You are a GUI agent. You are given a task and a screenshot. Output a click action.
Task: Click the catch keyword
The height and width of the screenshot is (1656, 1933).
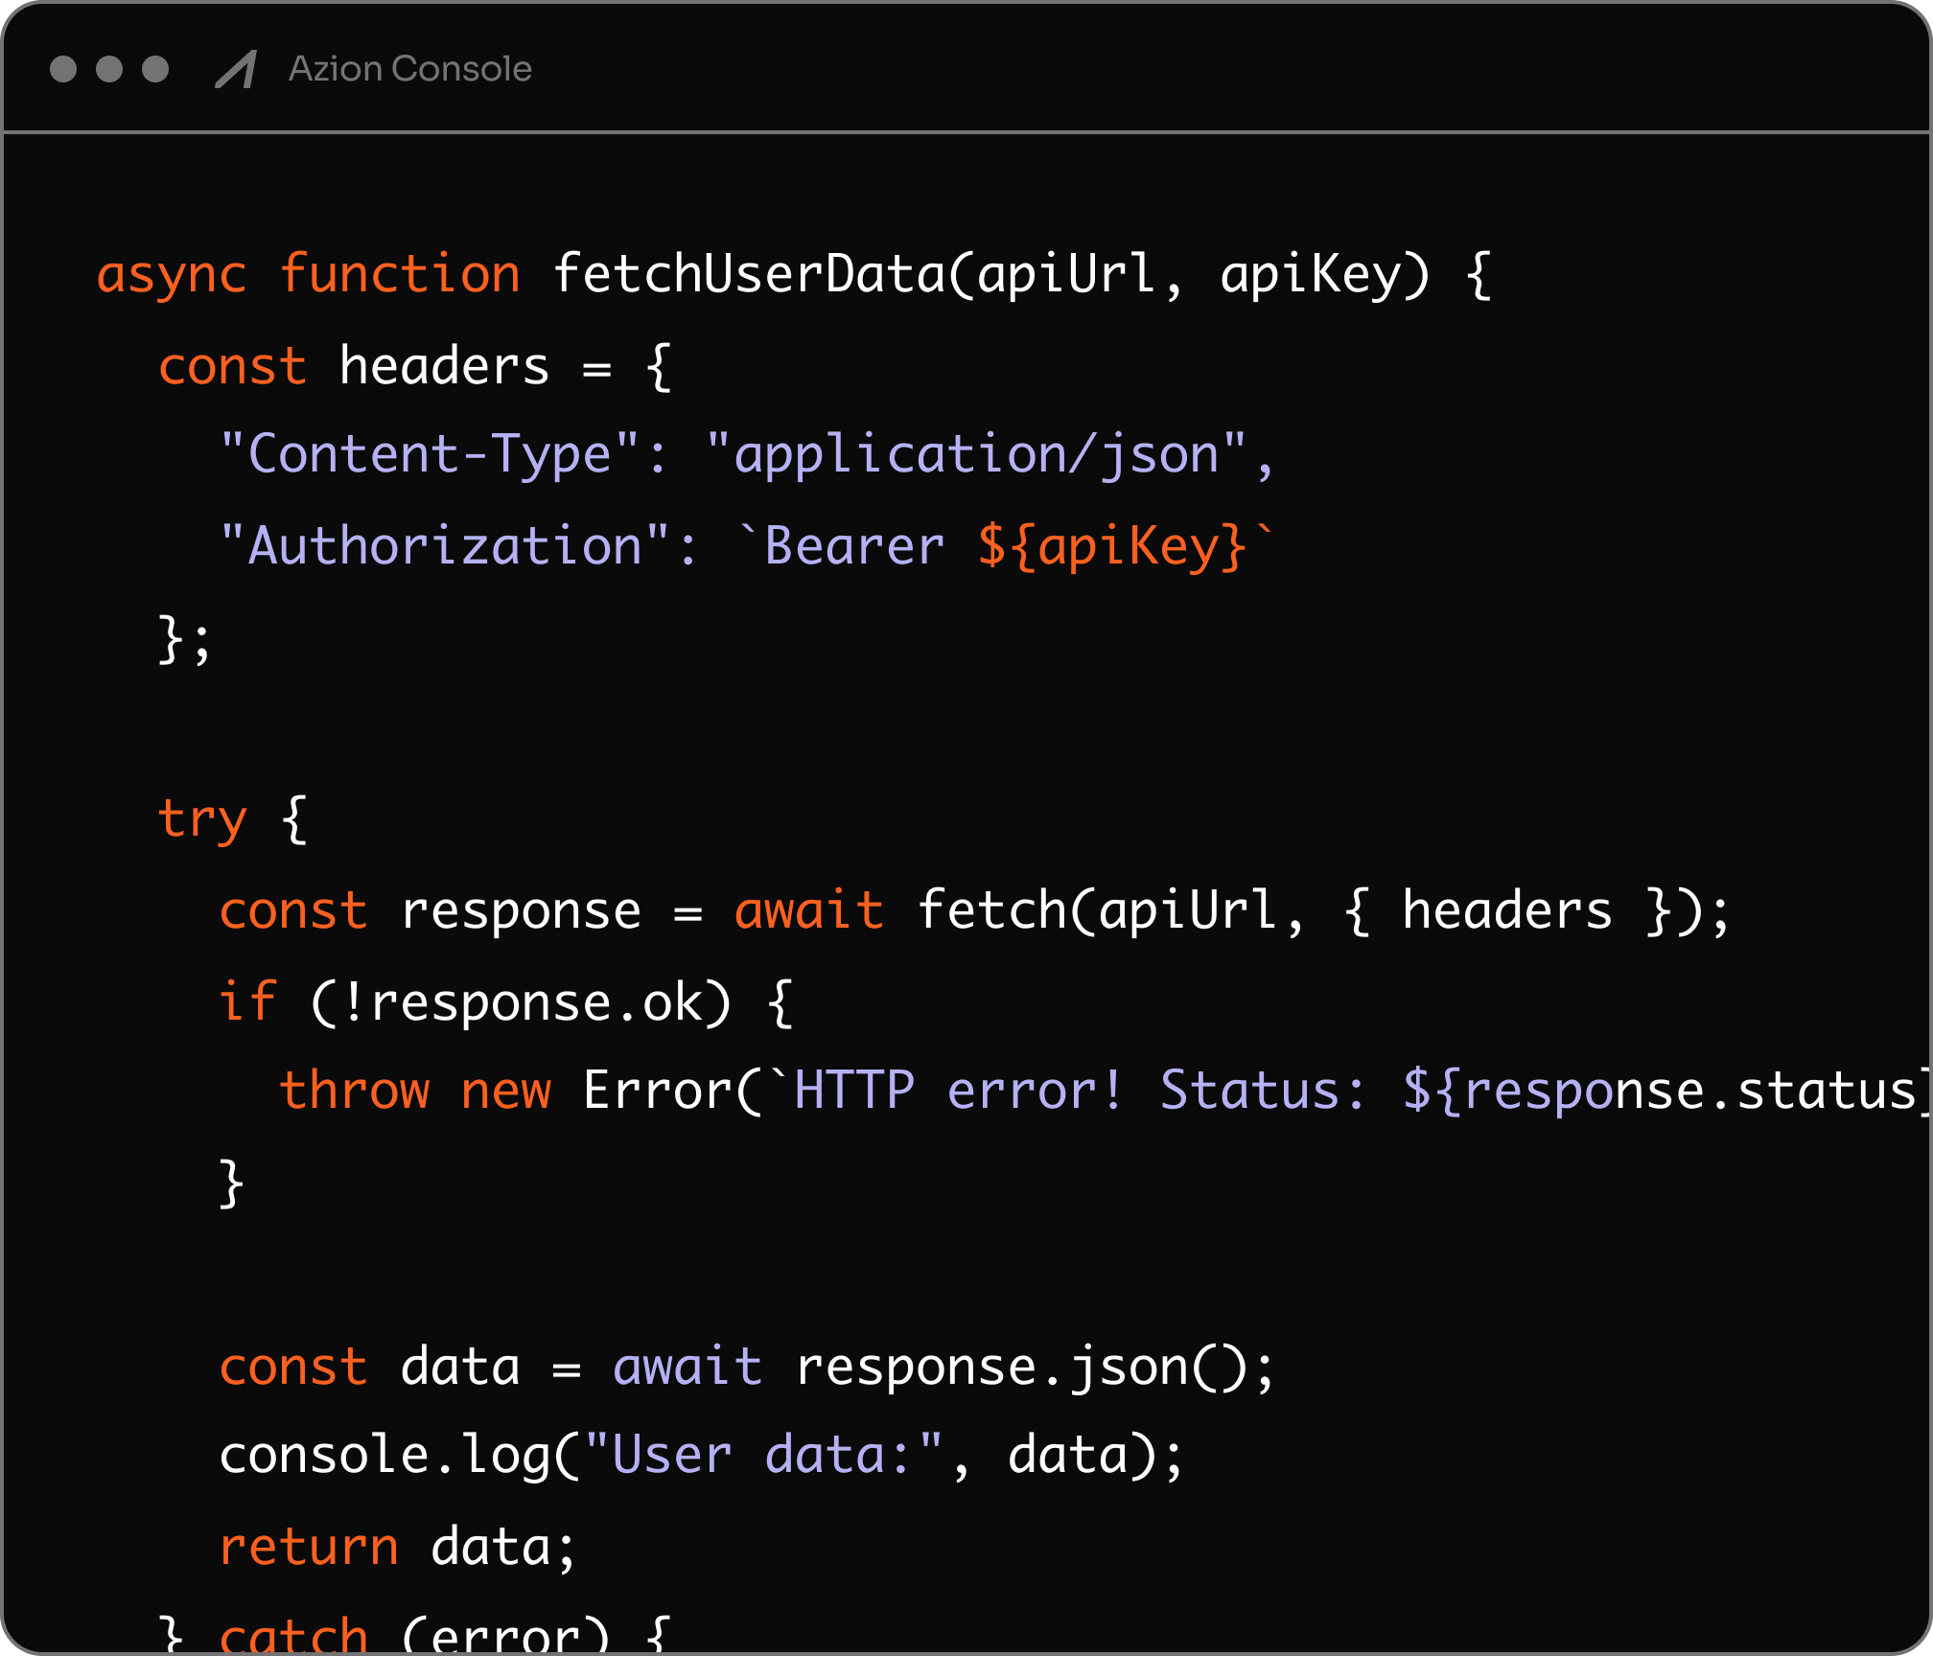[x=293, y=1633]
